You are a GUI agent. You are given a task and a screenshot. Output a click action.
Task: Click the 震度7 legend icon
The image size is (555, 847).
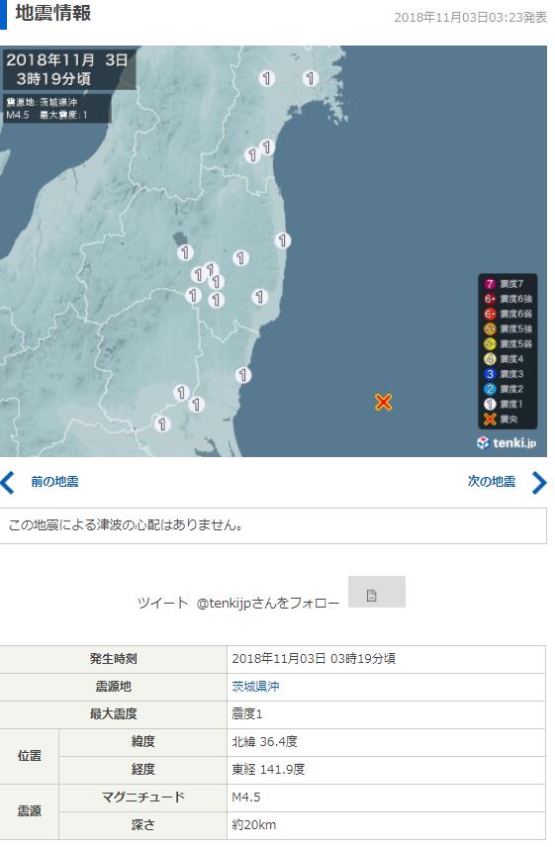tap(490, 284)
